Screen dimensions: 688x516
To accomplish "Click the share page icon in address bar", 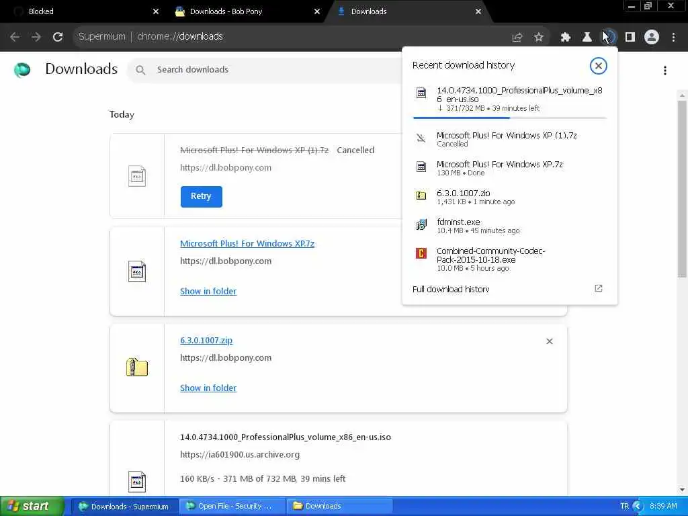I will click(517, 38).
